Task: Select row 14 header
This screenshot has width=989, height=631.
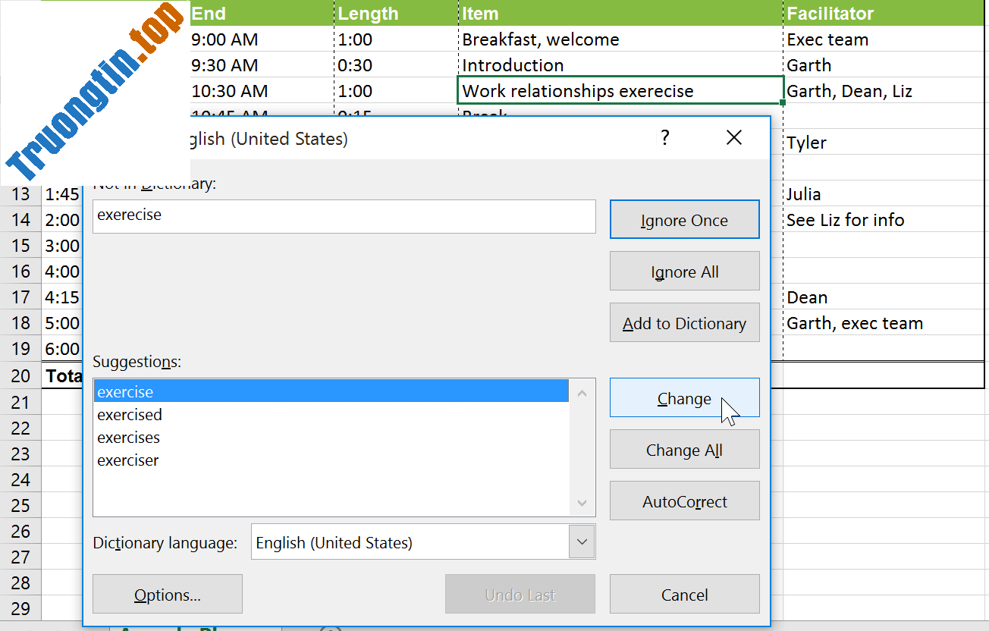Action: [20, 220]
